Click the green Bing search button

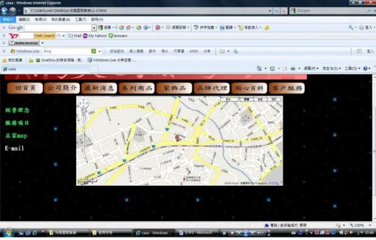(94, 51)
